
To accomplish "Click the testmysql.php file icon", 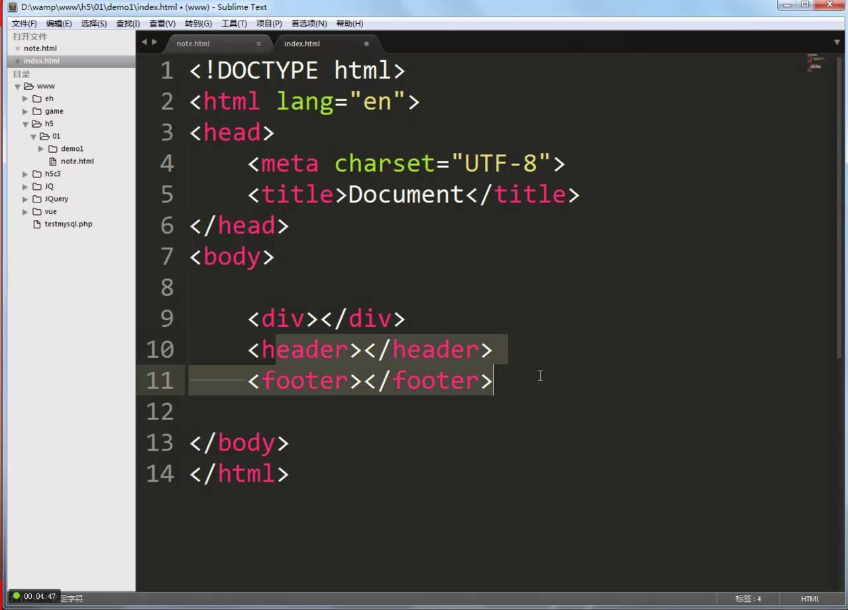I will pyautogui.click(x=37, y=224).
